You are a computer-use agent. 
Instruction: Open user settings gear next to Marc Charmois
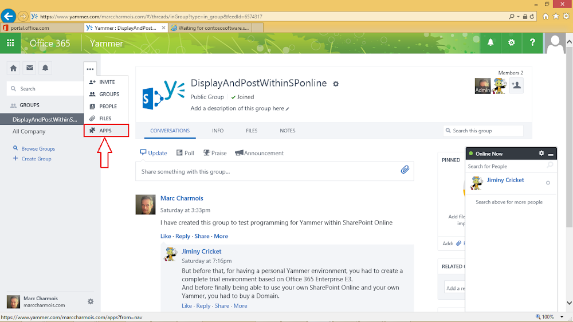click(x=91, y=301)
